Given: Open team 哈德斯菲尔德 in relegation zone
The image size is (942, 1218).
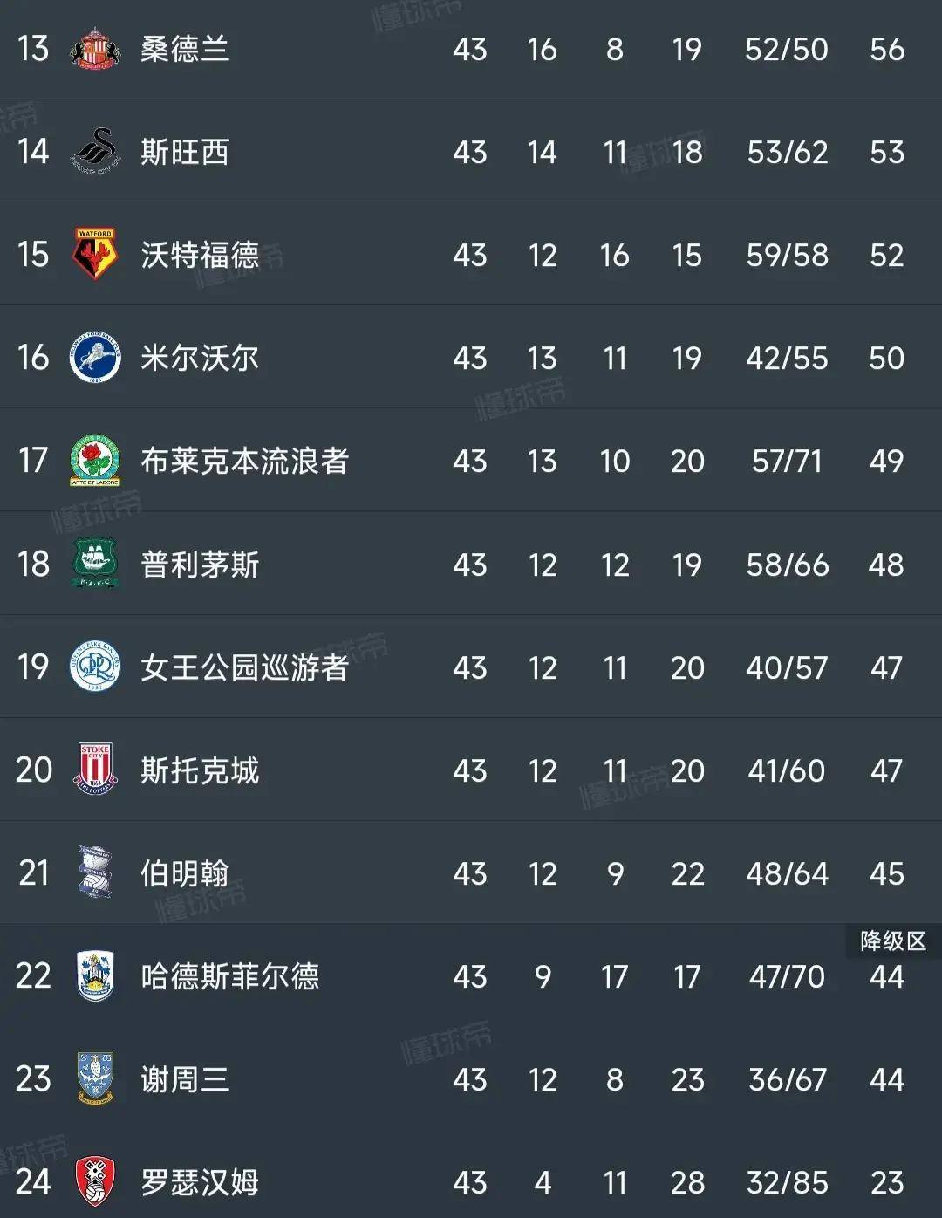Looking at the screenshot, I should [x=230, y=975].
